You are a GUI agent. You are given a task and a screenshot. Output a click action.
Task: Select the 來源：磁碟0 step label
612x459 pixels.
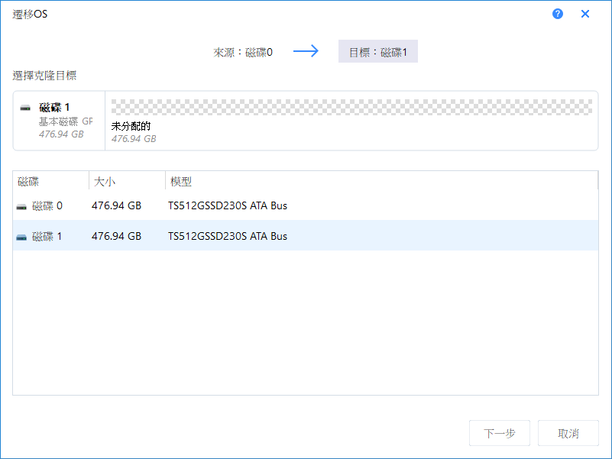243,52
